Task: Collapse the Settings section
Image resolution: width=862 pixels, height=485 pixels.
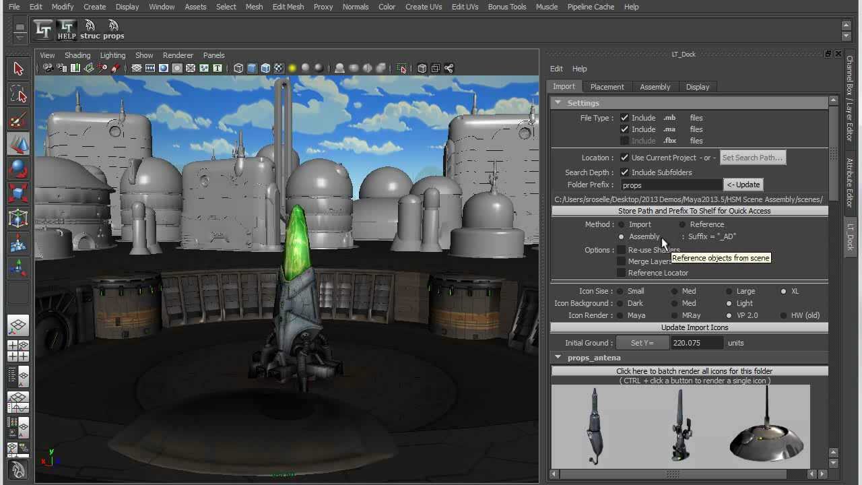Action: [x=558, y=103]
